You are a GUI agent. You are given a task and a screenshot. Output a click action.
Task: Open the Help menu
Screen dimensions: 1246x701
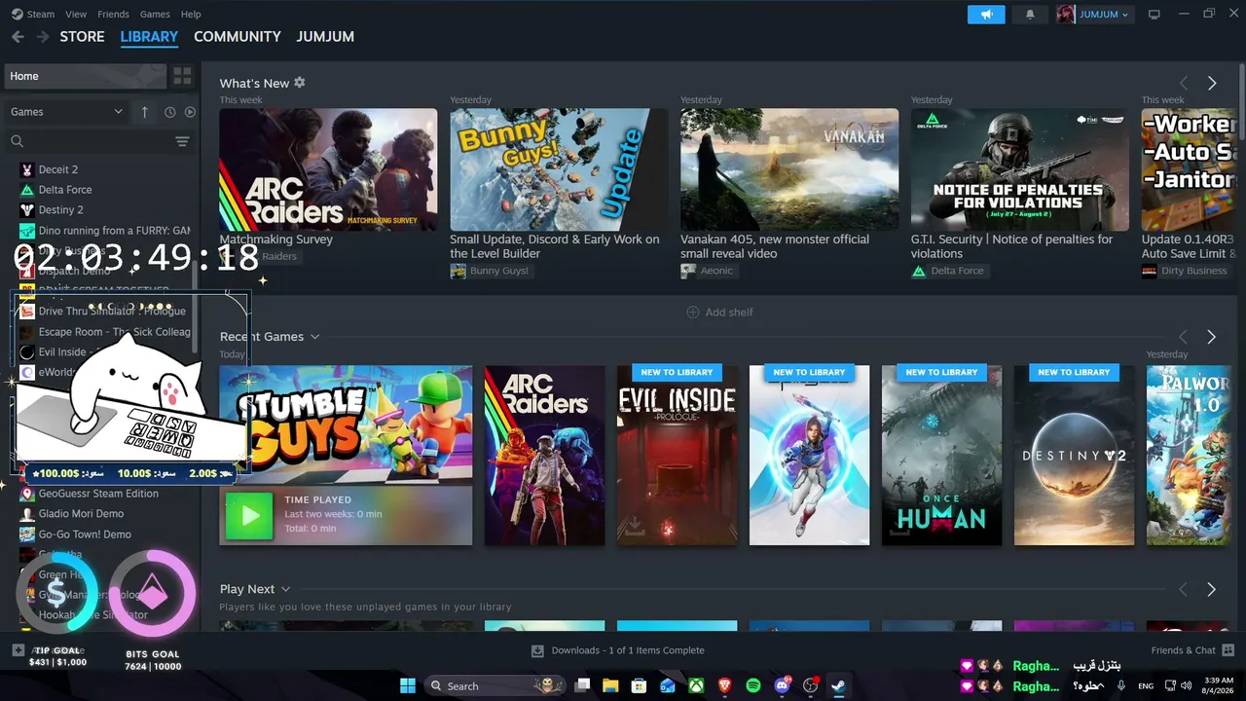[191, 15]
